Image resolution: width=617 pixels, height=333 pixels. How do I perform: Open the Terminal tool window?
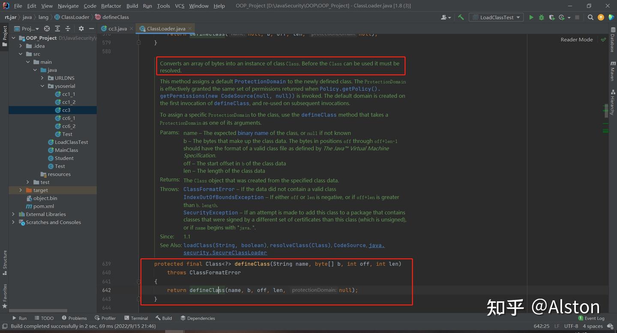pyautogui.click(x=136, y=318)
